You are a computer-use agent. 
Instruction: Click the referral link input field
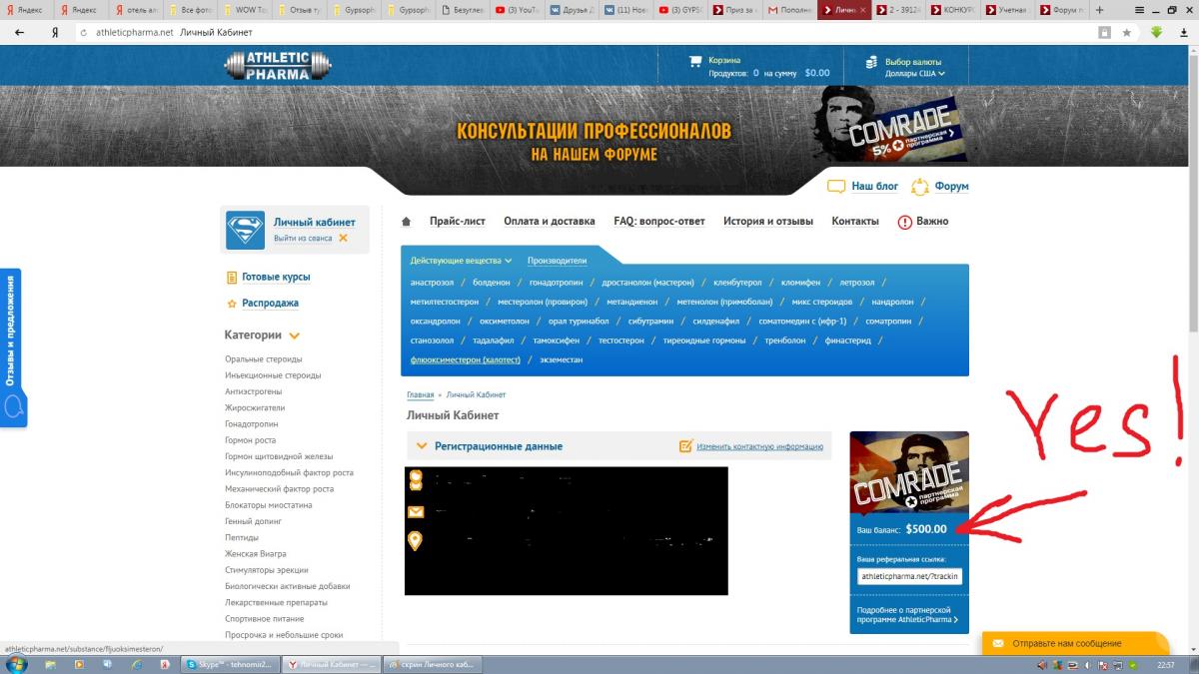coord(909,576)
